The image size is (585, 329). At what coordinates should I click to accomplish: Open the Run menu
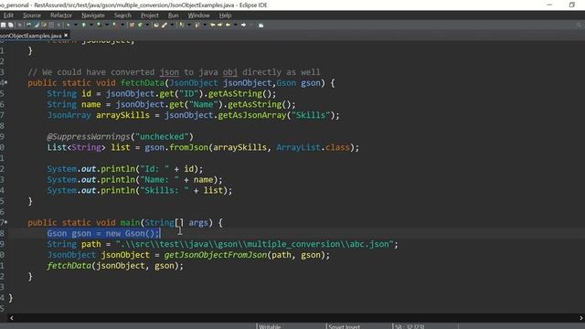click(173, 16)
